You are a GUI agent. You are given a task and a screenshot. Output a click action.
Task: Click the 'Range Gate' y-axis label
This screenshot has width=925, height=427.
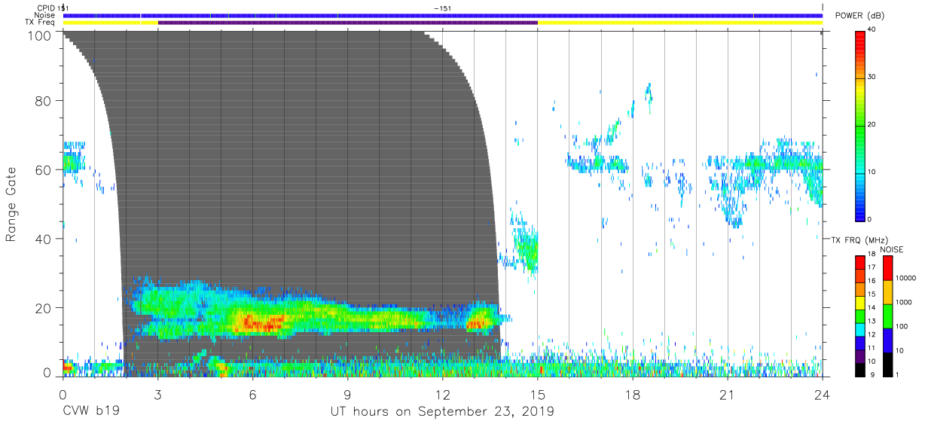pyautogui.click(x=11, y=204)
